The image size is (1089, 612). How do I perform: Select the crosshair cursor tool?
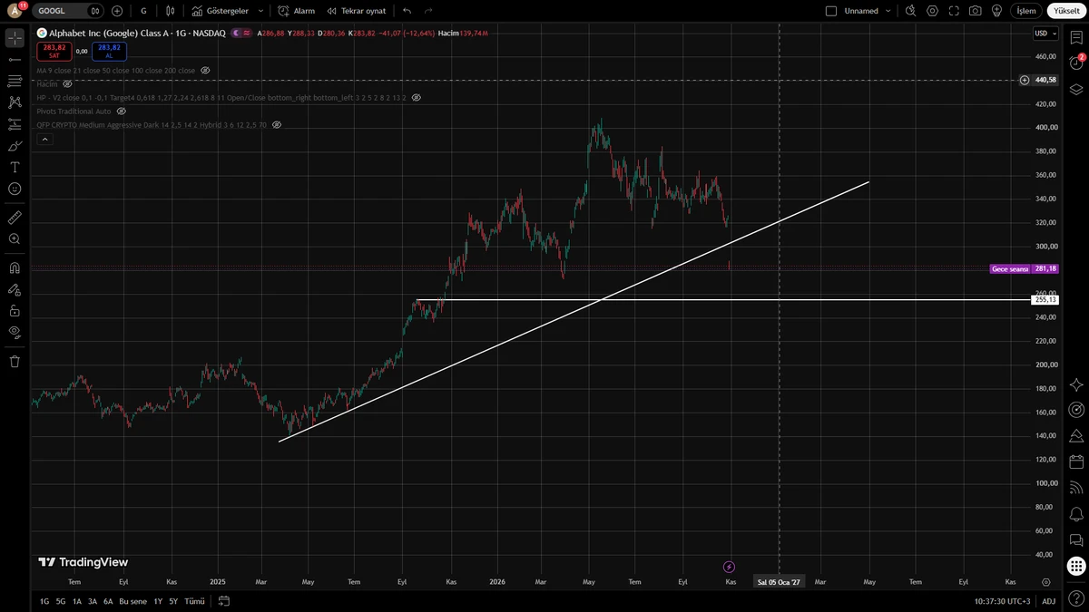pyautogui.click(x=15, y=38)
